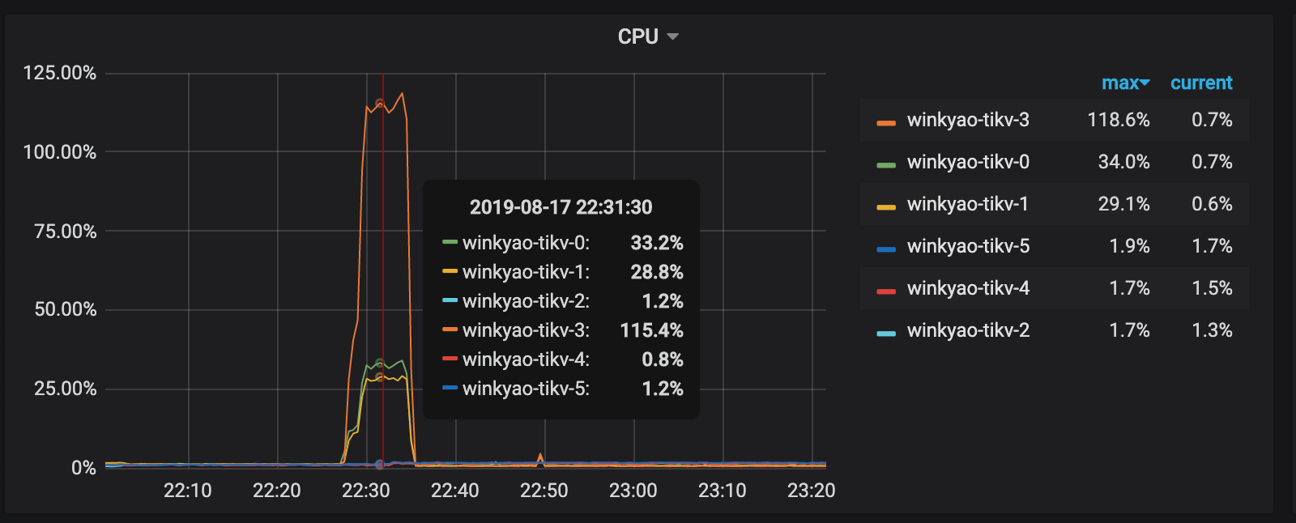Click the 118.6% max value in the legend
This screenshot has height=523, width=1296.
(x=1118, y=120)
